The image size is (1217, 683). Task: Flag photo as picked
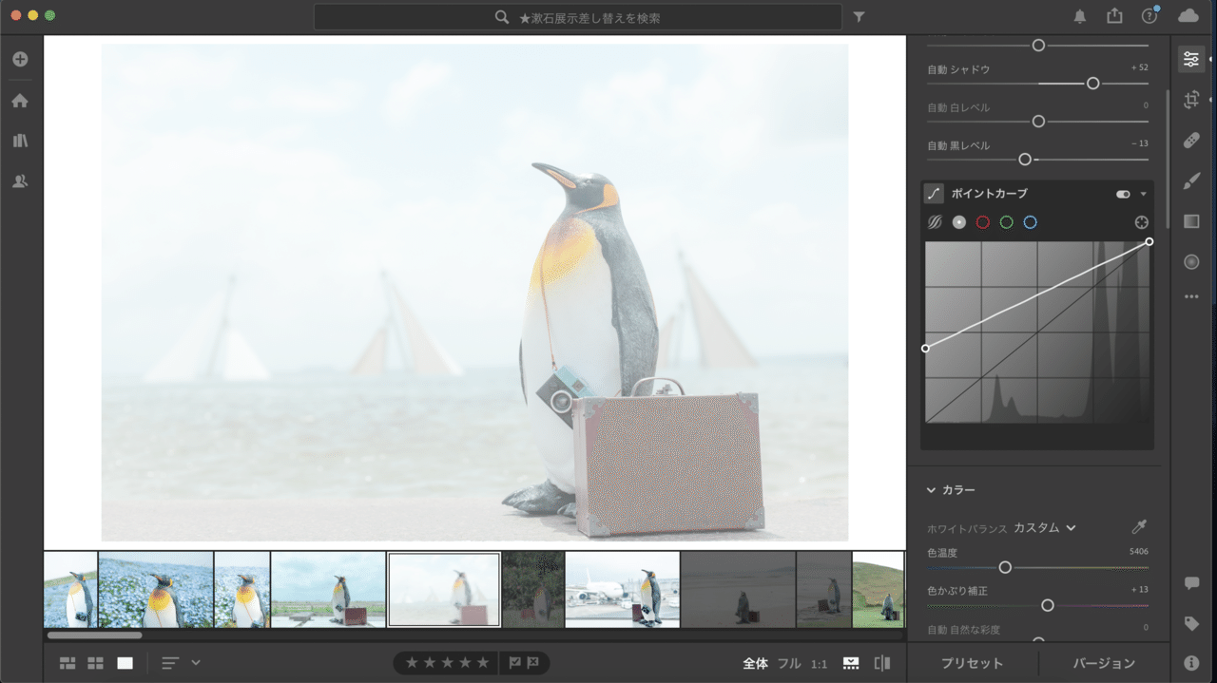[x=515, y=663]
